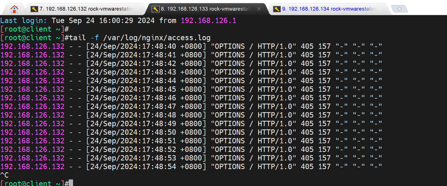
Task: Switch to the 192.168.126.134 session tab
Action: coord(328,9)
